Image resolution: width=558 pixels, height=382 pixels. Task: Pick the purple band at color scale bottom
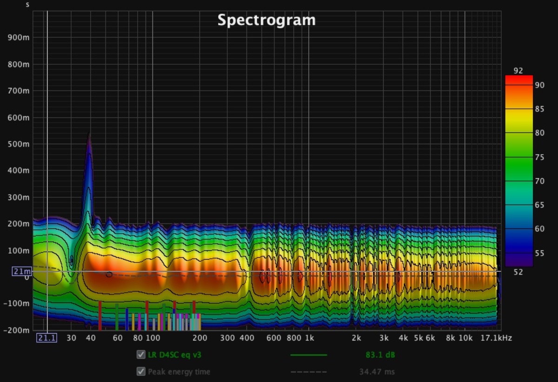click(x=518, y=260)
